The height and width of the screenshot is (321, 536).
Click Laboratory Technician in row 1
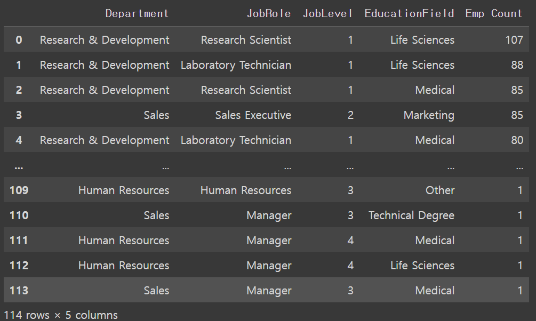[236, 65]
